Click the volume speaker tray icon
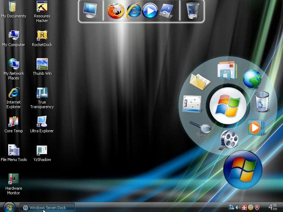This screenshot has width=283, height=212. [x=238, y=207]
